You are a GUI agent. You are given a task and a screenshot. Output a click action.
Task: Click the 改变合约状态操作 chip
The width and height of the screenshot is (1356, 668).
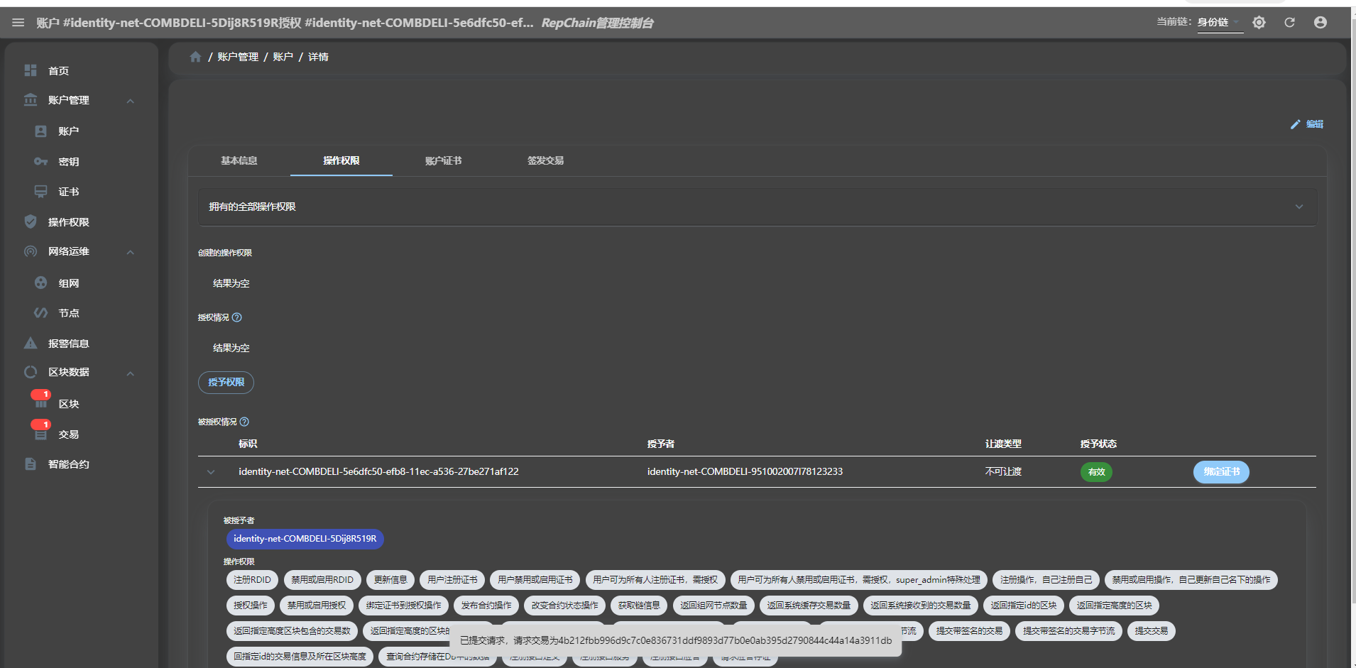pyautogui.click(x=565, y=606)
